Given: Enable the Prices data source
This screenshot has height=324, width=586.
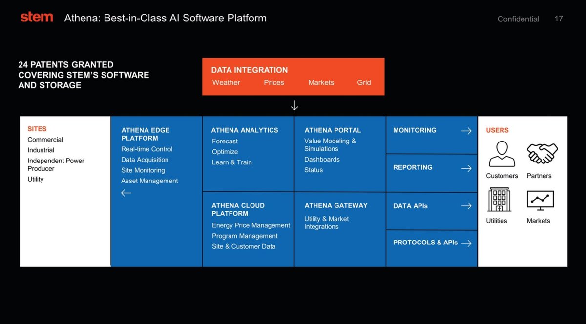Looking at the screenshot, I should click(273, 82).
